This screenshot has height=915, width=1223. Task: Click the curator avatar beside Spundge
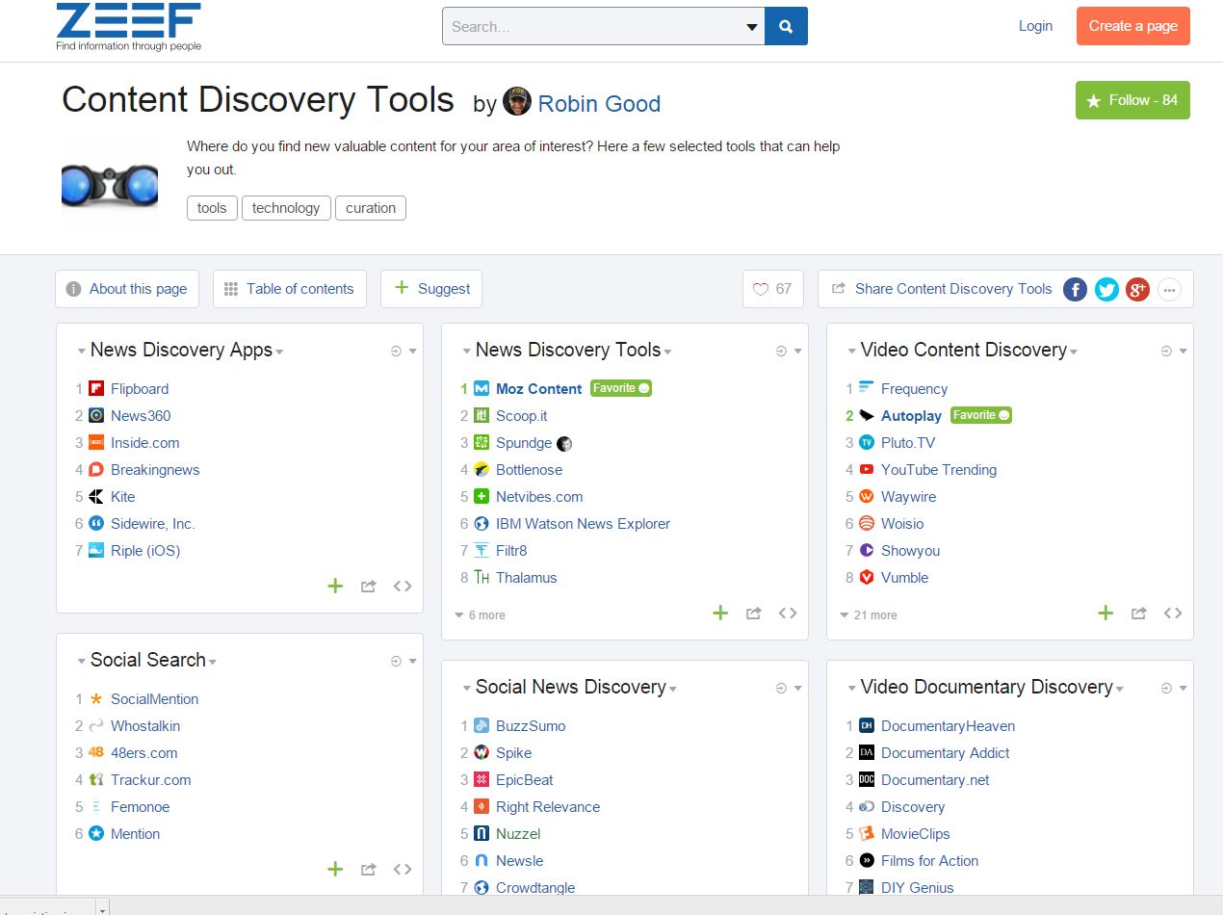click(565, 444)
